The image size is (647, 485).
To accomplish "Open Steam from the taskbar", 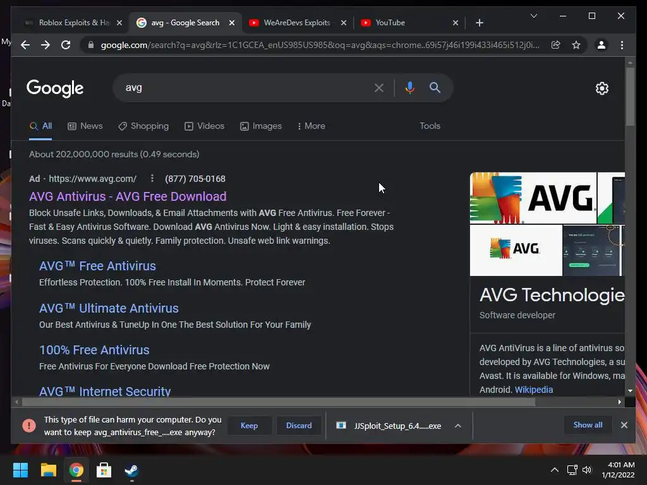I will tap(131, 470).
